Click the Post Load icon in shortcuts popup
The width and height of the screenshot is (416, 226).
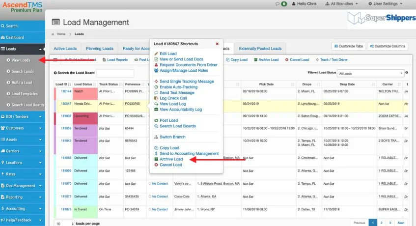pos(156,120)
